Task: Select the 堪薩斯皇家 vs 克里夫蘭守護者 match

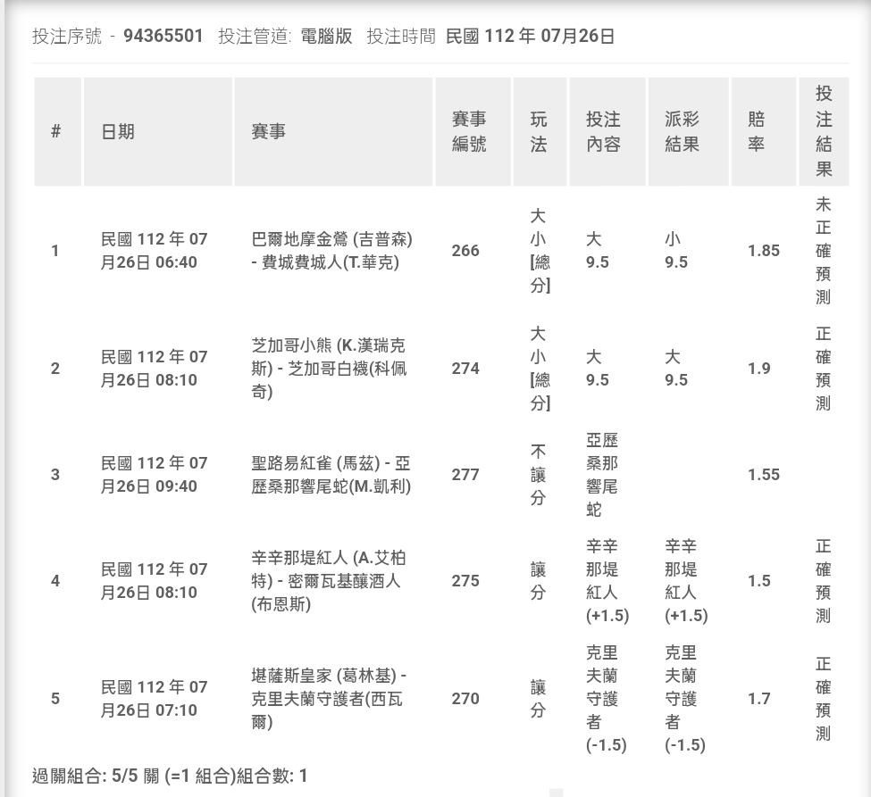Action: (329, 699)
